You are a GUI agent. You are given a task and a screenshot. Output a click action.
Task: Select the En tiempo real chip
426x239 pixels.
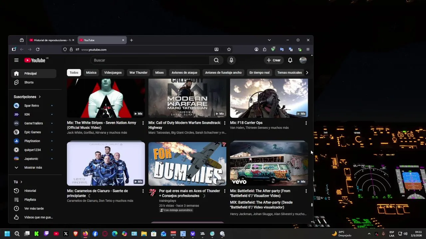pyautogui.click(x=259, y=73)
